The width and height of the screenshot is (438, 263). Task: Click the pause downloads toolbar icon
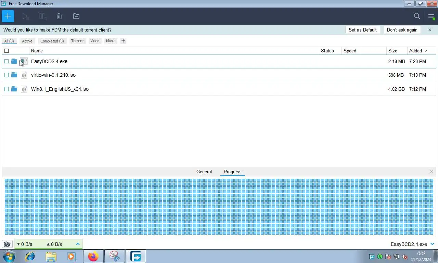43,16
